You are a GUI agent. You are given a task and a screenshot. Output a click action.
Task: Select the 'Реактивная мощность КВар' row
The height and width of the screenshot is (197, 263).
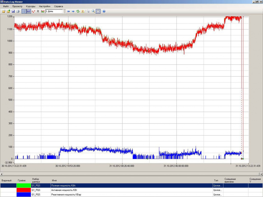point(131,194)
